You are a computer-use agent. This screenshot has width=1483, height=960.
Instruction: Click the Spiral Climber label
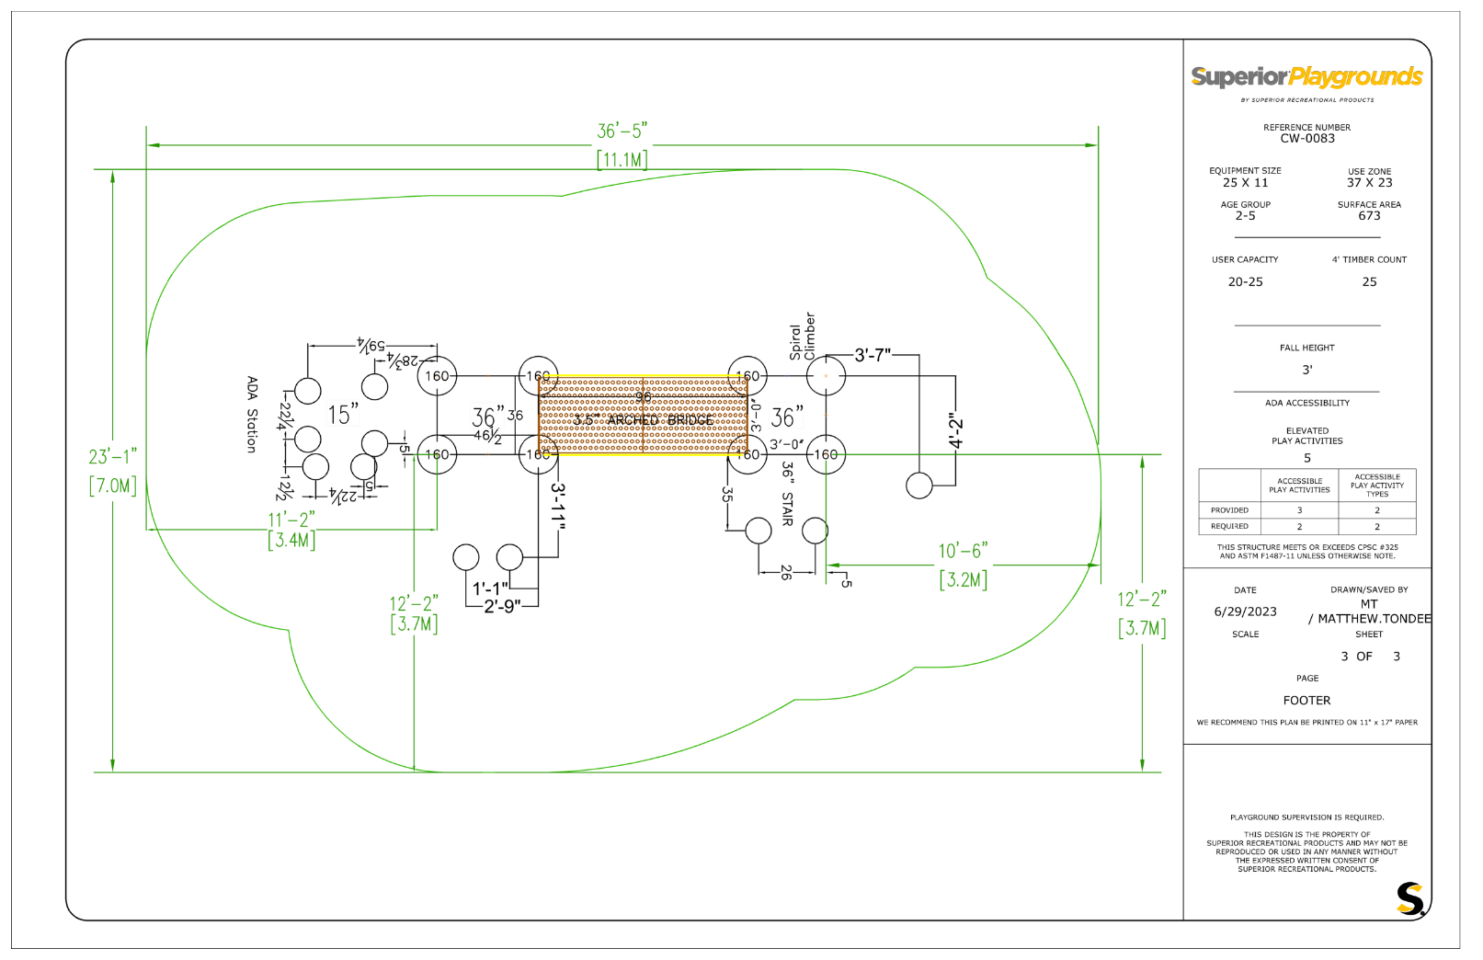pos(803,337)
